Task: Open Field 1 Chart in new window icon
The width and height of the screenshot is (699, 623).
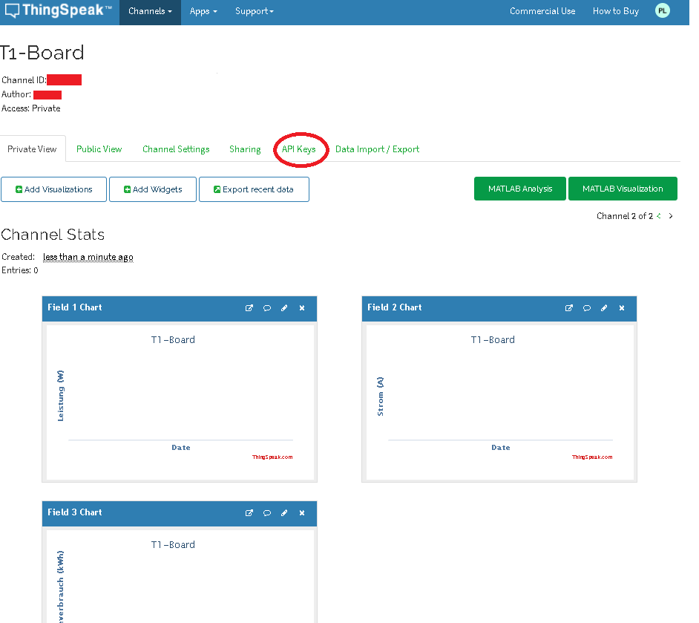Action: [249, 308]
